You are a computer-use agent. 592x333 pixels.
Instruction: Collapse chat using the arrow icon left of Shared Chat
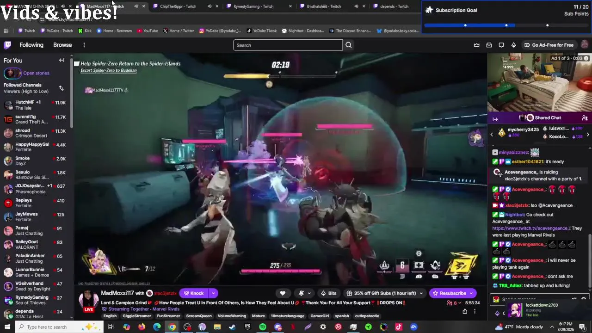pos(495,119)
